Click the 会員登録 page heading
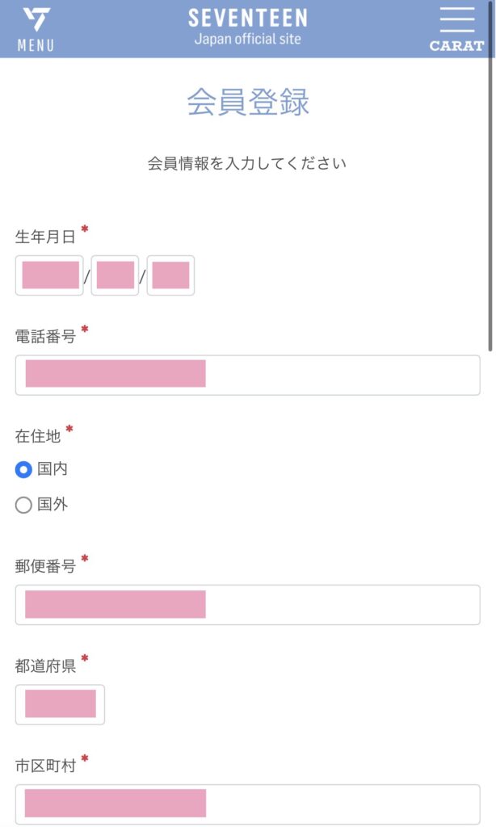496x827 pixels. pyautogui.click(x=247, y=100)
